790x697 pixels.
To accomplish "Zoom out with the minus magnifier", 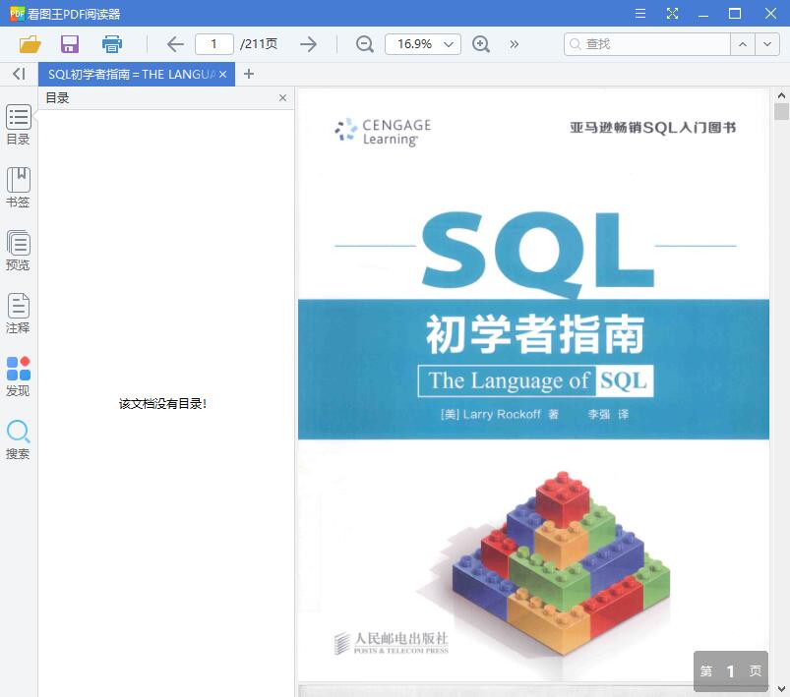I will [x=365, y=44].
